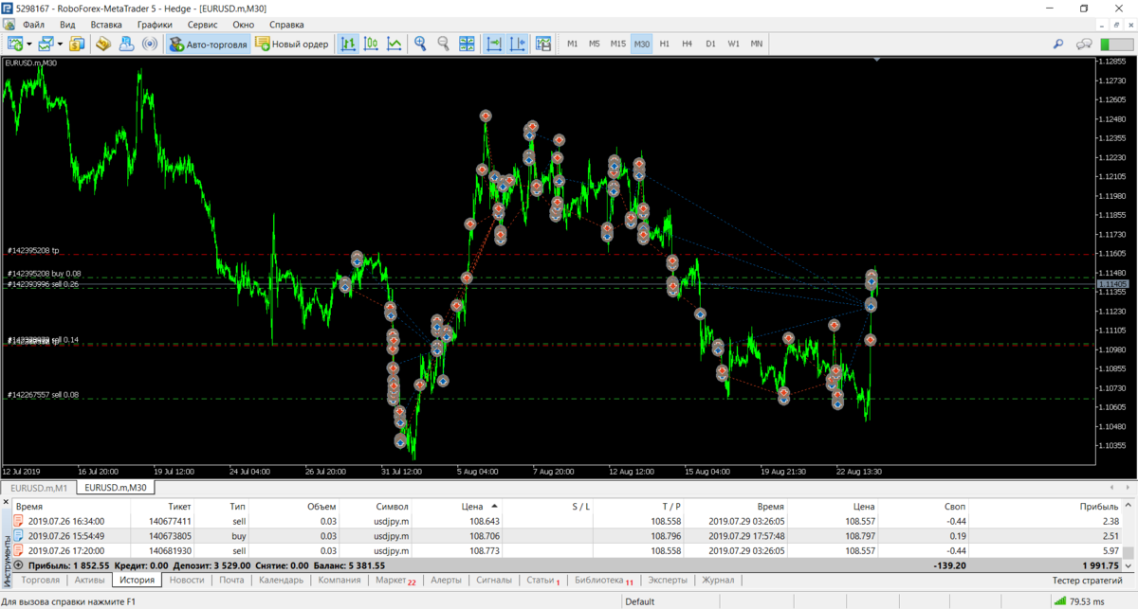Open the New Chart dropdown arrow
Viewport: 1138px width, 609px height.
tap(29, 44)
